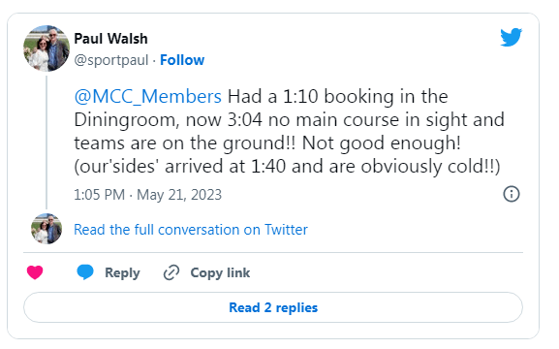Click the Reply text label
The image size is (559, 349).
point(122,273)
